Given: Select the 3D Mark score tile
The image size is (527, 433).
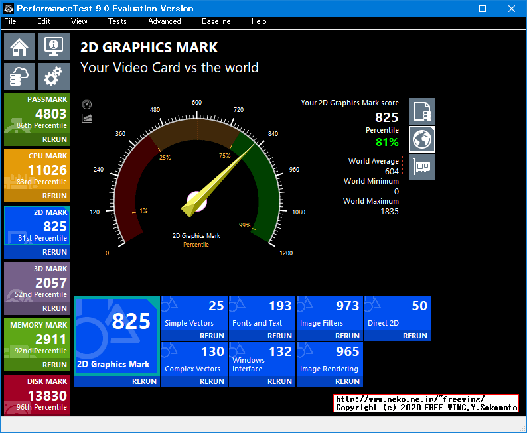Looking at the screenshot, I should tap(37, 282).
